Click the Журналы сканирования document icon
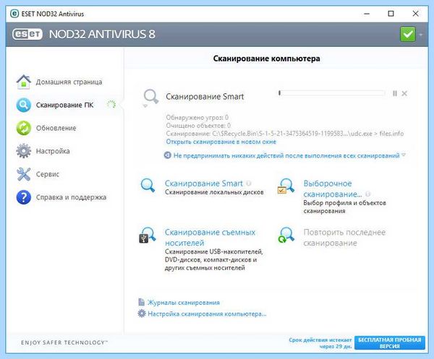The height and width of the screenshot is (359, 434). (141, 302)
